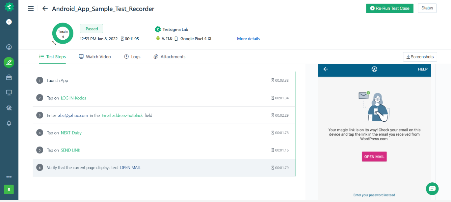Click the Re-Run Test Case button
This screenshot has height=202, width=451.
[x=390, y=8]
